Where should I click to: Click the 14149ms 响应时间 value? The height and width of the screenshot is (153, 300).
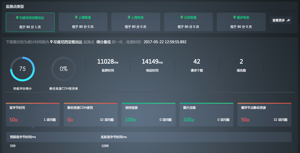(152, 62)
